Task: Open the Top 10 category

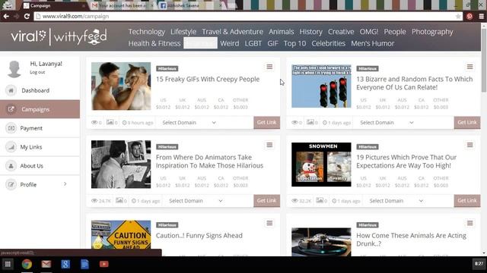Action: 294,43
